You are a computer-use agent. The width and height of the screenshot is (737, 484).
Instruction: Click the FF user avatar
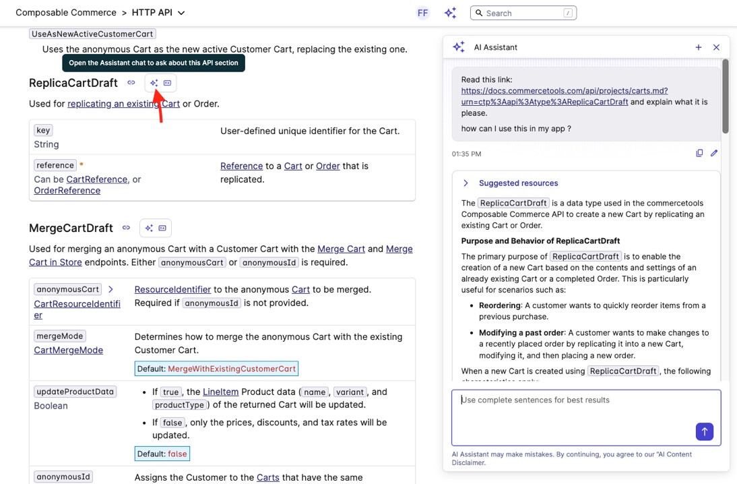tap(422, 13)
